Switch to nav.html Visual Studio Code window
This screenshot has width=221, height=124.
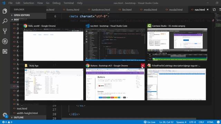(115, 44)
